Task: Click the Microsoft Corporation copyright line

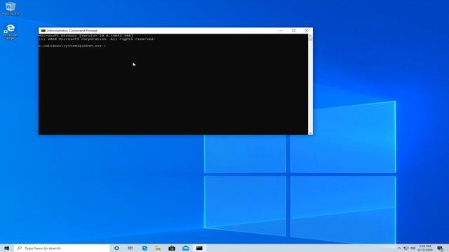Action: 97,39
